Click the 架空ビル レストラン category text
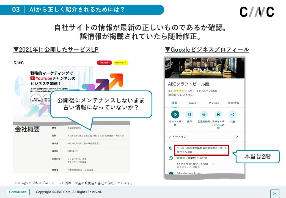Image resolution: width=286 pixels, height=198 pixels. tap(181, 95)
